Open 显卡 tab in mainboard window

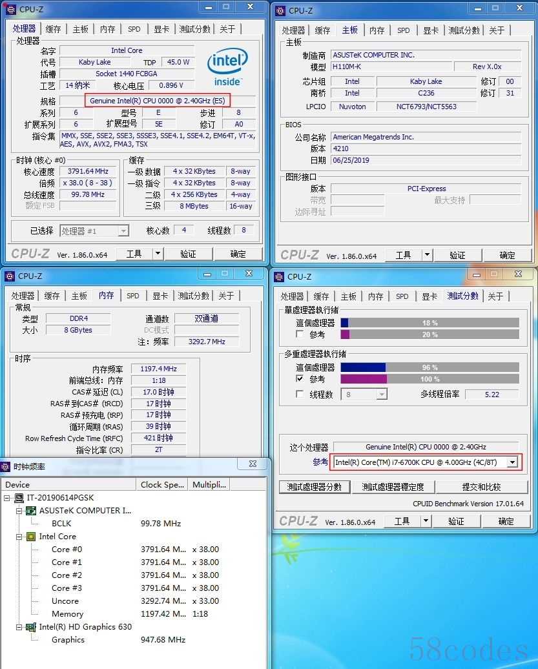pos(431,30)
